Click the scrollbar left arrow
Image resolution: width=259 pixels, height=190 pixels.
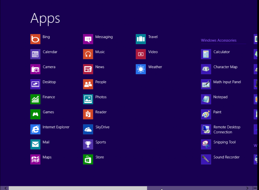(6, 188)
